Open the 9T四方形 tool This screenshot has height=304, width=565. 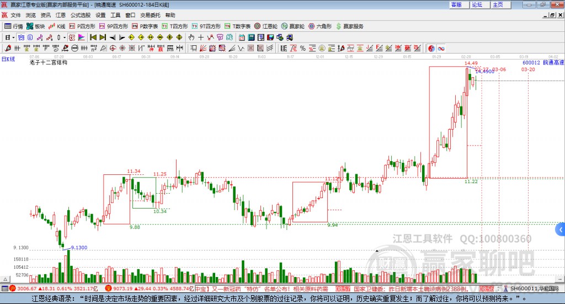pos(206,26)
